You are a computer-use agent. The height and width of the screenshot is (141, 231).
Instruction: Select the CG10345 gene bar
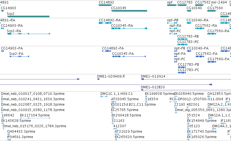coord(129,11)
